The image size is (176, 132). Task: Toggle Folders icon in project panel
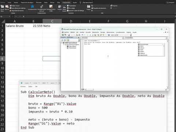tap(68, 40)
